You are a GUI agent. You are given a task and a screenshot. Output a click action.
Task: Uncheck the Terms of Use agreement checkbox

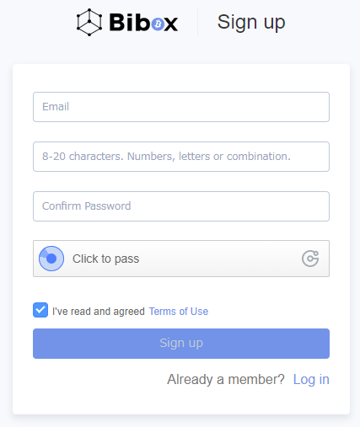pyautogui.click(x=40, y=310)
